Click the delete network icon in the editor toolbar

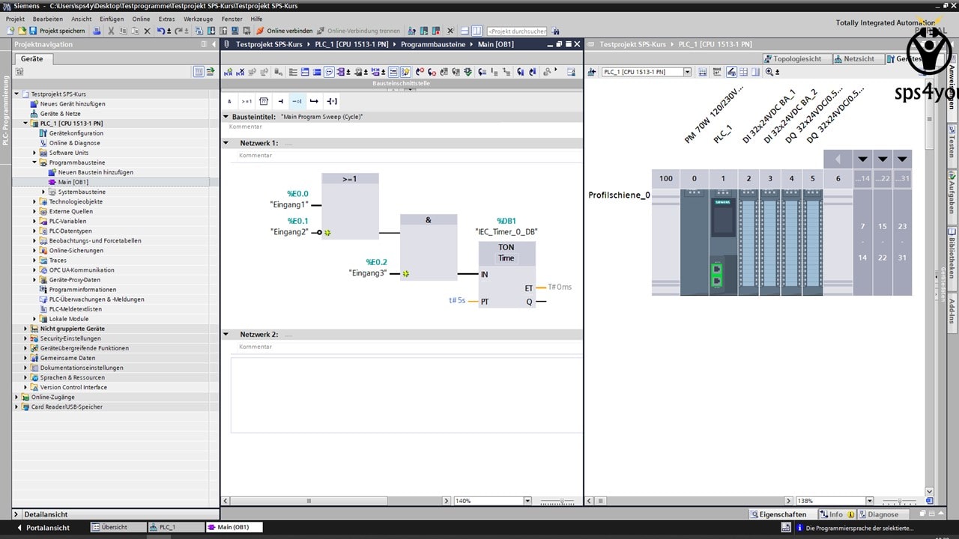coord(240,72)
